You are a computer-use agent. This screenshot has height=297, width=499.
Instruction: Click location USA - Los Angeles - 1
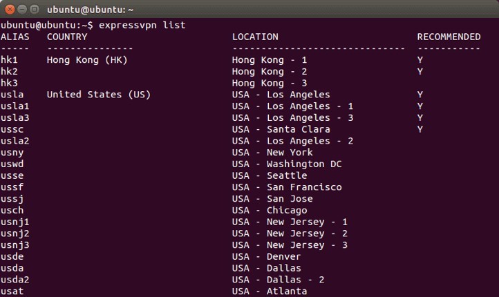293,106
